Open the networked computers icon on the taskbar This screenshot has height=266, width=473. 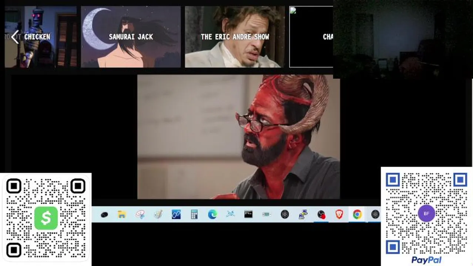(303, 214)
